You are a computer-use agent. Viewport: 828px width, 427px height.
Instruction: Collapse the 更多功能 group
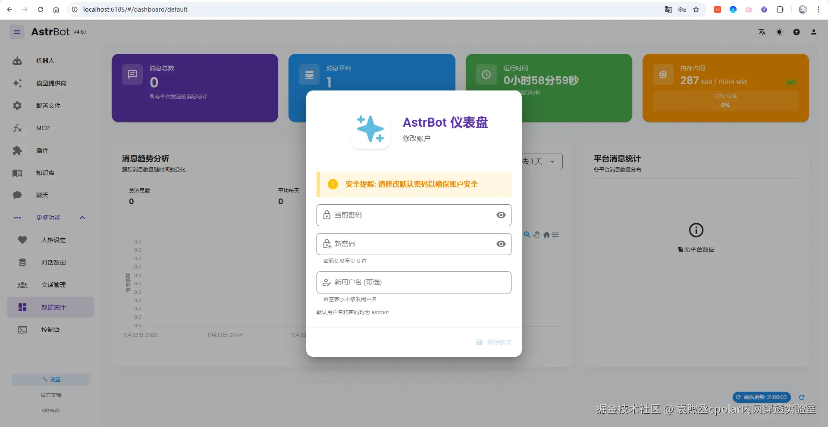point(51,218)
